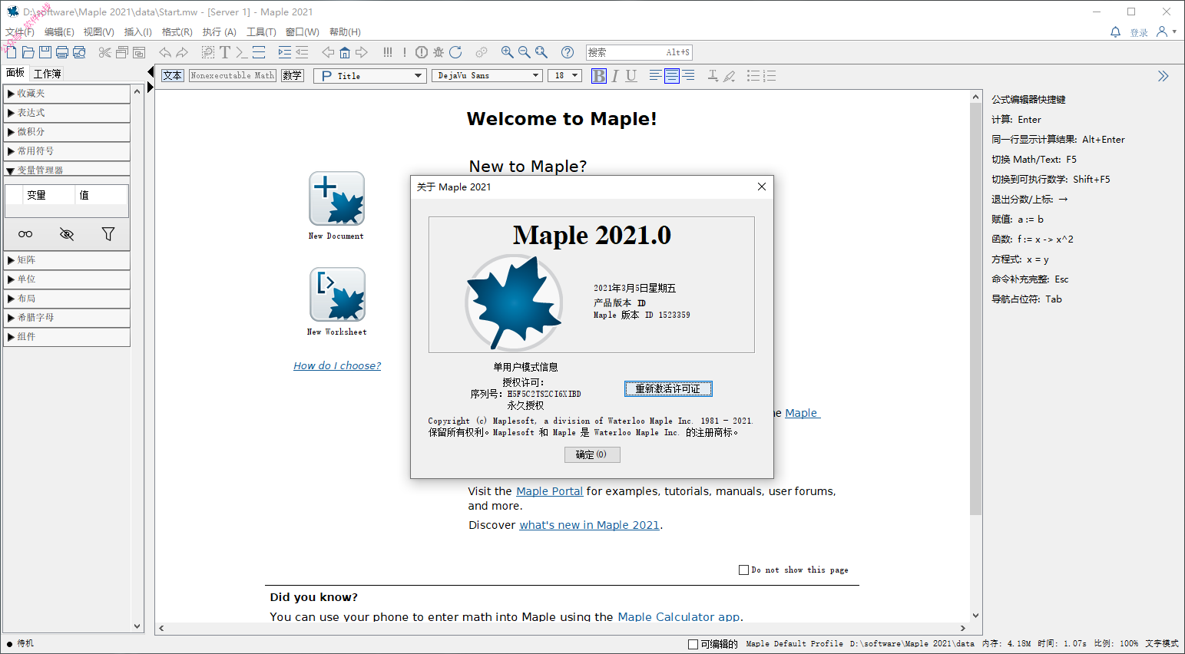Image resolution: width=1185 pixels, height=654 pixels.
Task: Toggle the 可编辑的 checkbox in status bar
Action: [x=693, y=644]
